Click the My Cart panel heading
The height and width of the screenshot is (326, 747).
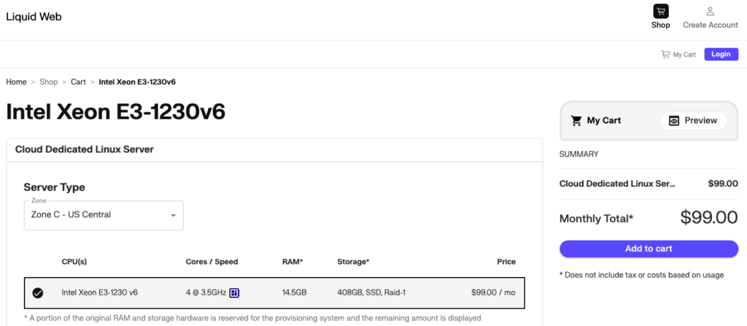[603, 120]
